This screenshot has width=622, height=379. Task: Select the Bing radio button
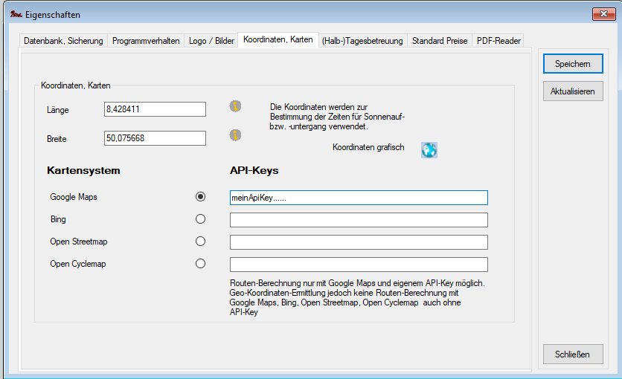[x=199, y=219]
